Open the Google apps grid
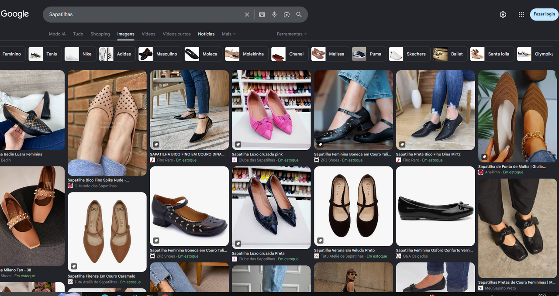559x296 pixels. click(521, 14)
